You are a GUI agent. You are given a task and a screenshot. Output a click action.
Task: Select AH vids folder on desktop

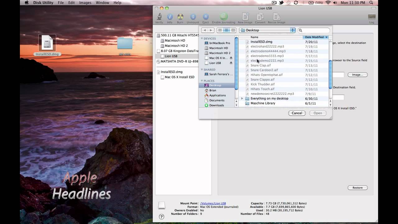(x=125, y=45)
